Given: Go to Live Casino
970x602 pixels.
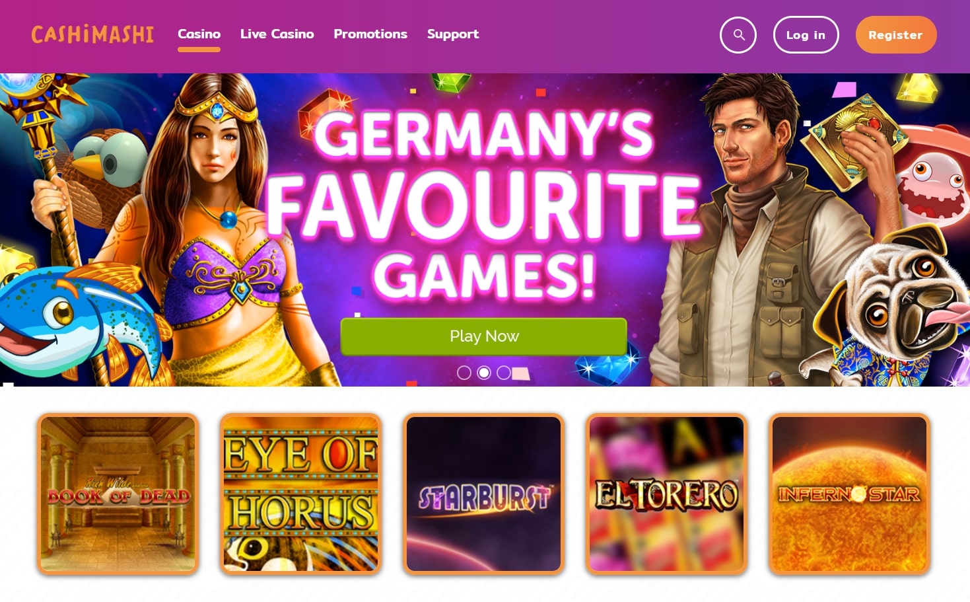Looking at the screenshot, I should 277,34.
